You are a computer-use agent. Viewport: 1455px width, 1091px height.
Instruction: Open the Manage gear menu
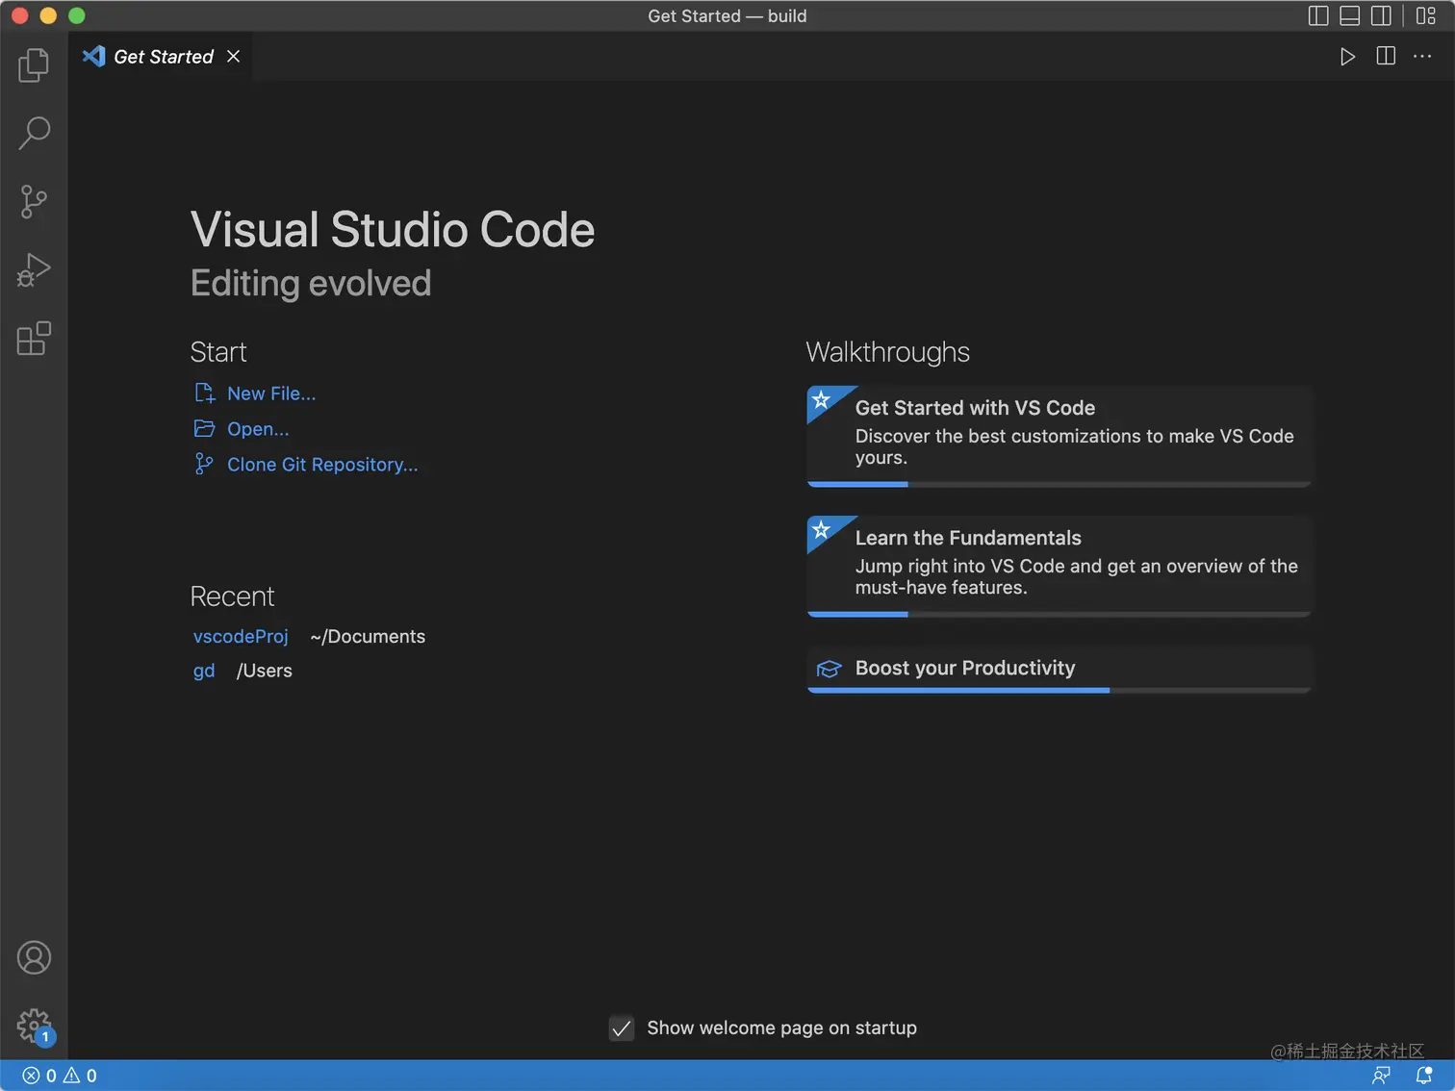point(34,1026)
